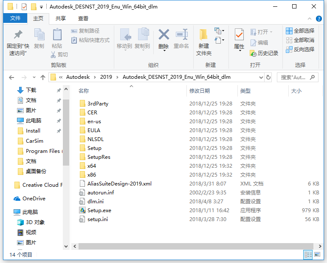Screen dimensions: 327x263
Task: Open recent locations dropdown near navigation arrows
Action: [x=34, y=78]
